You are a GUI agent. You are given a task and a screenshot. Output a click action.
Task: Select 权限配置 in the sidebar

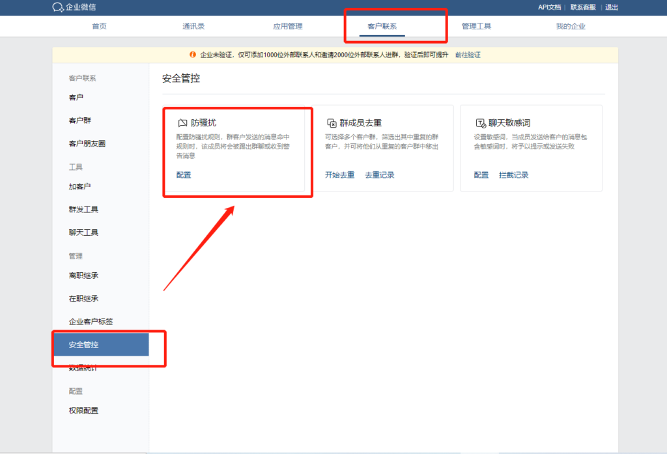84,410
